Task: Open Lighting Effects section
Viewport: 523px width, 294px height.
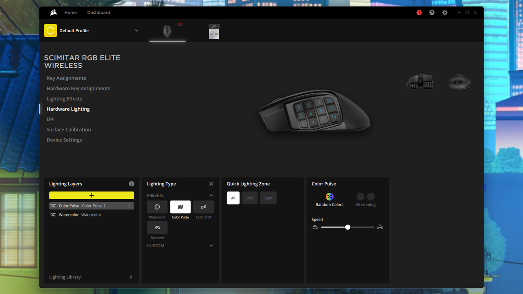Action: (x=64, y=99)
